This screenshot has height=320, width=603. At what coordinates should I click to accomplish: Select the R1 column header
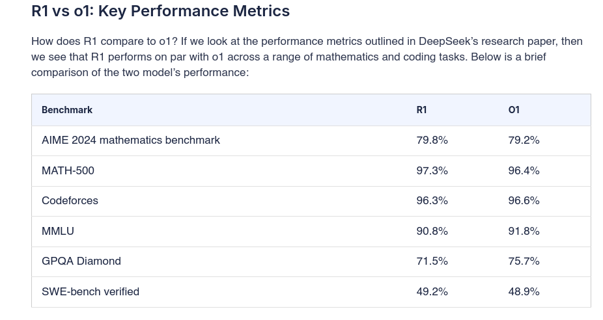[x=422, y=110]
